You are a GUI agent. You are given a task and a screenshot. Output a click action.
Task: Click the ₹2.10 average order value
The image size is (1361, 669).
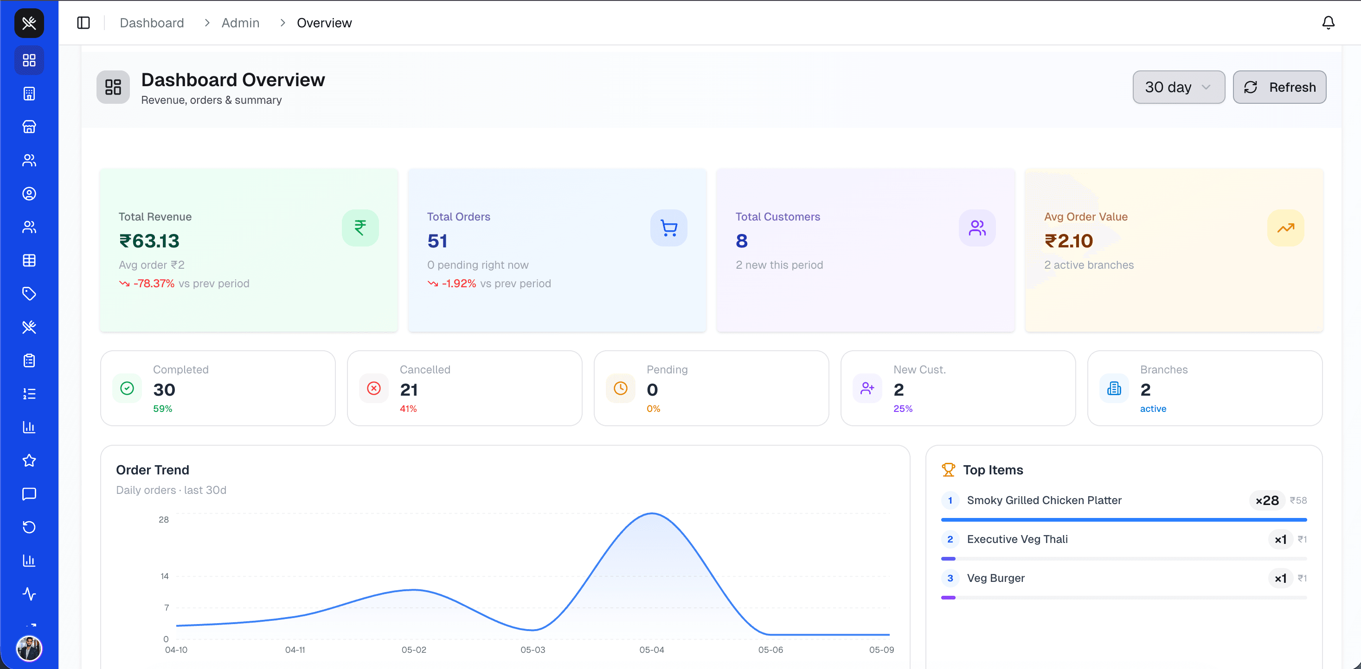1069,241
